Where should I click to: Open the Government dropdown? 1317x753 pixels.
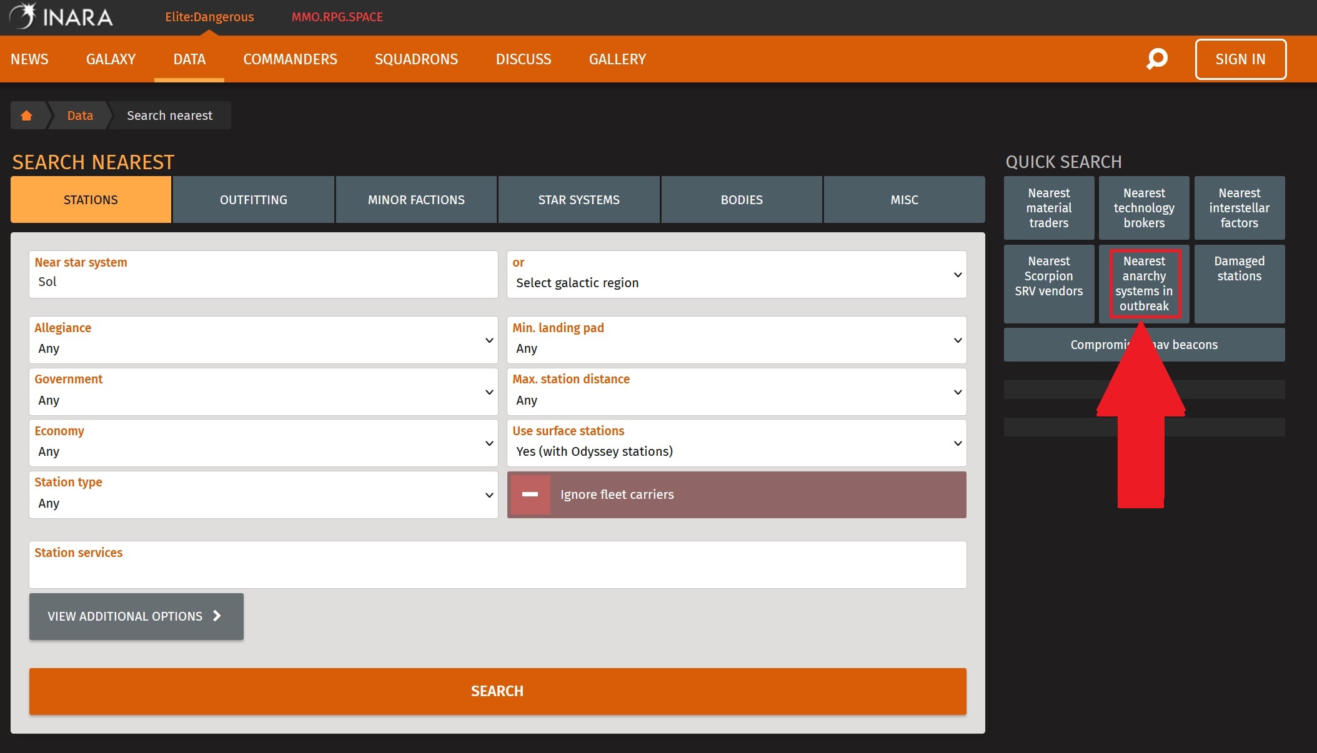(263, 391)
